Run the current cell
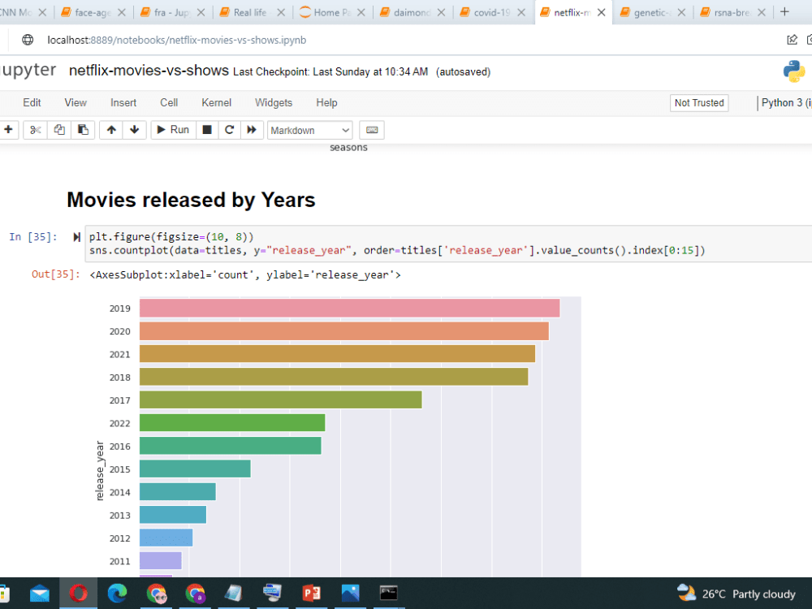The width and height of the screenshot is (812, 609). point(172,130)
